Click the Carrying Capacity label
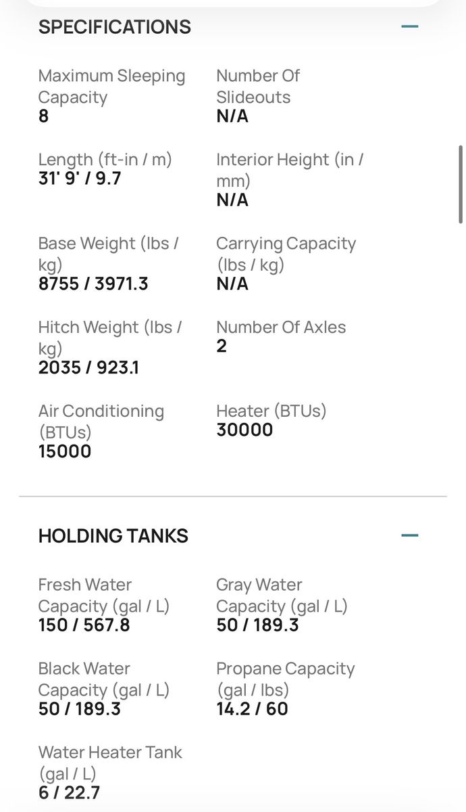Viewport: 466px width, 812px height. coord(286,254)
